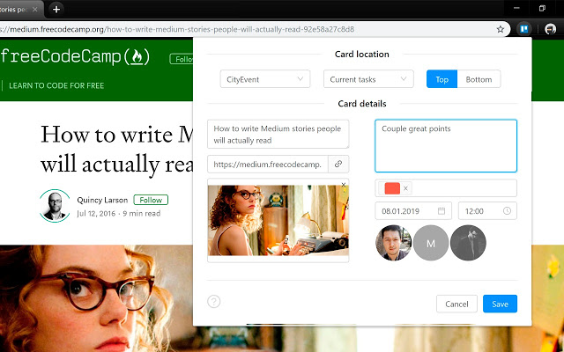Image resolution: width=564 pixels, height=352 pixels.
Task: Click the labels input field
Action: [446, 187]
